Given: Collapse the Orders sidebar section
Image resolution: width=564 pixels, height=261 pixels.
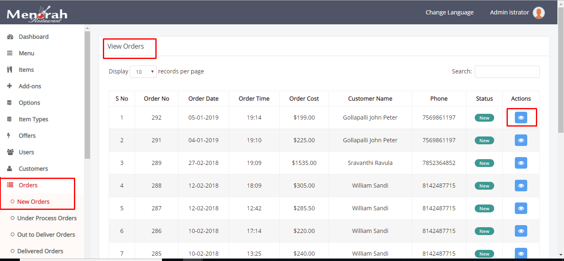Looking at the screenshot, I should click(28, 185).
